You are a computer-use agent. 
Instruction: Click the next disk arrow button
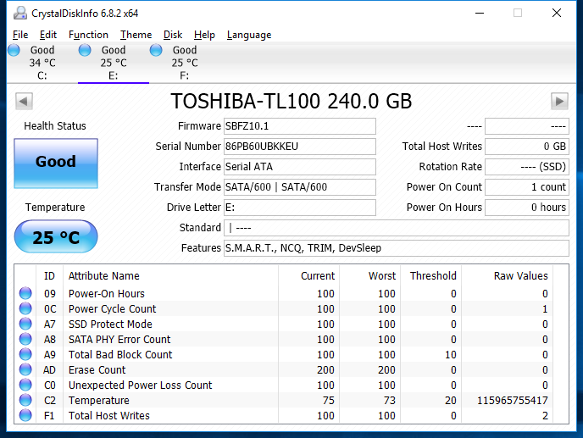click(x=559, y=102)
